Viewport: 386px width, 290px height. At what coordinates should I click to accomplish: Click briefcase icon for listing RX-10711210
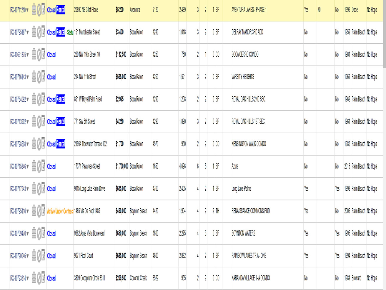[34, 10]
